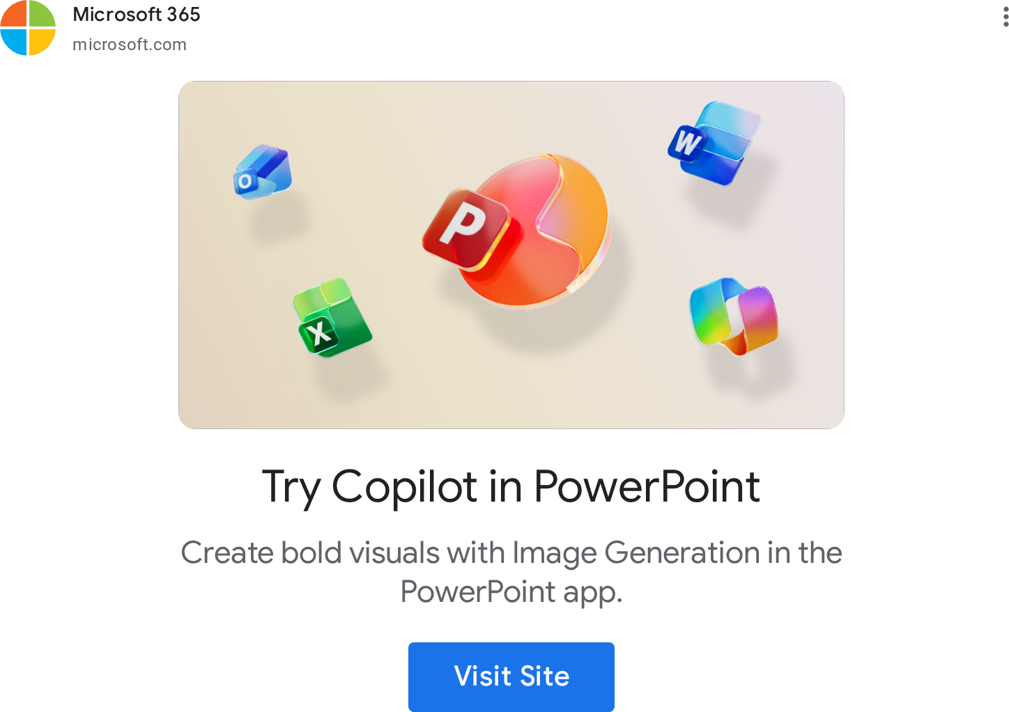The height and width of the screenshot is (712, 1009).
Task: Click the Word app icon in banner
Action: [x=713, y=143]
